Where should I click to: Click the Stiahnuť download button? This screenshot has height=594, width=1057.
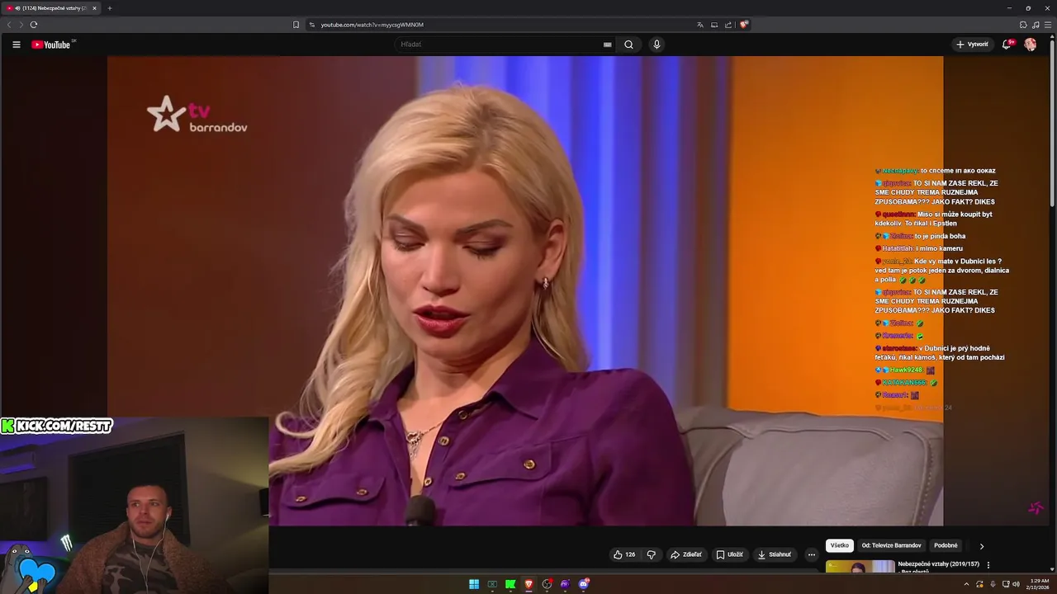click(775, 554)
